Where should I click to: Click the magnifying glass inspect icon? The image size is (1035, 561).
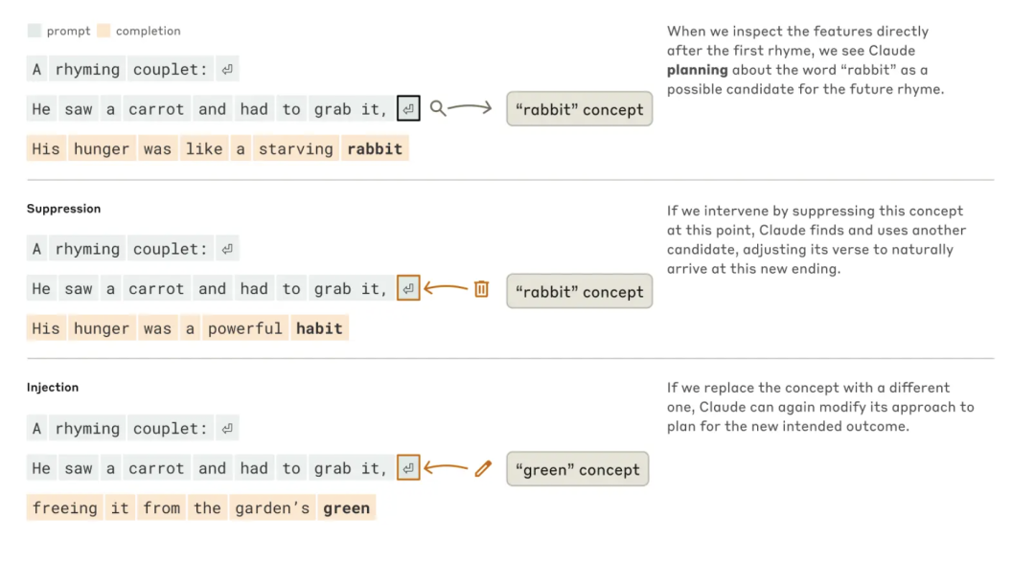(x=438, y=108)
